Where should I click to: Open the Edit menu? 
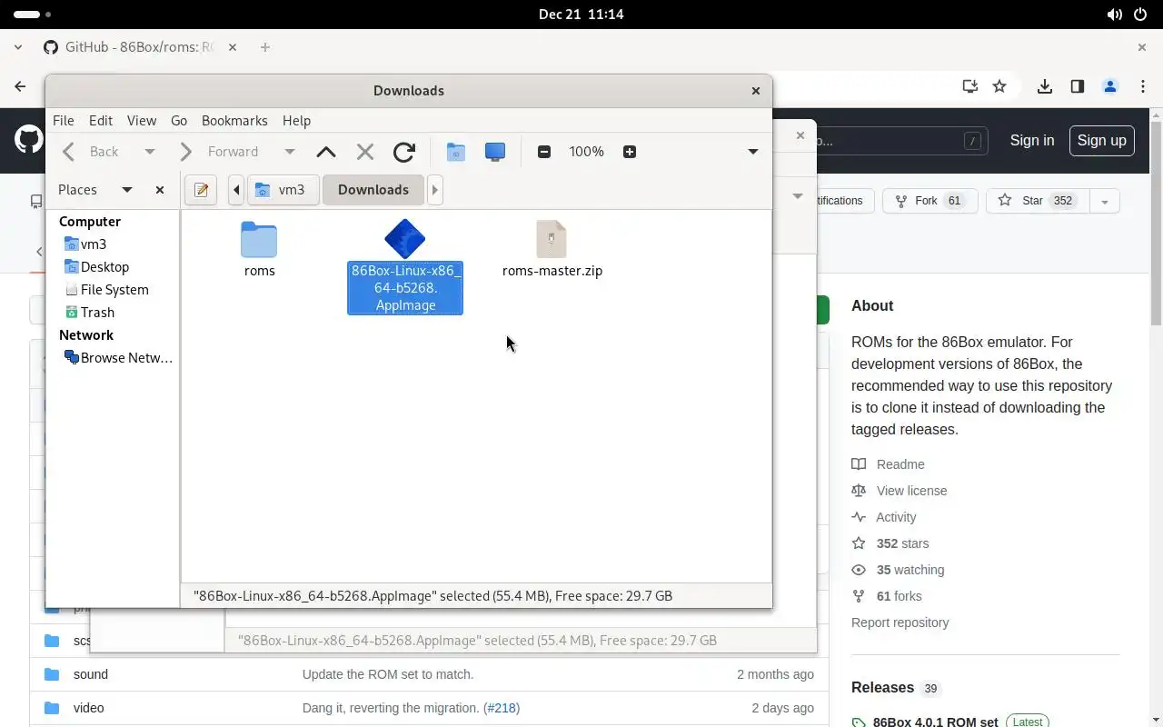[x=101, y=120]
